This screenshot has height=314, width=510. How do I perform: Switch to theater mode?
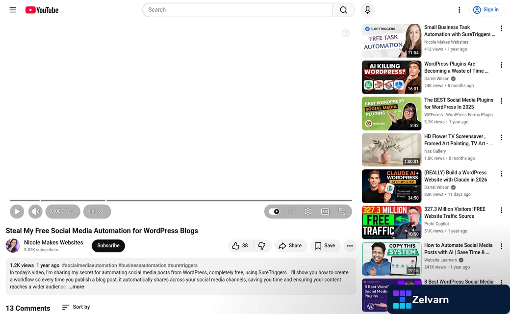point(325,211)
